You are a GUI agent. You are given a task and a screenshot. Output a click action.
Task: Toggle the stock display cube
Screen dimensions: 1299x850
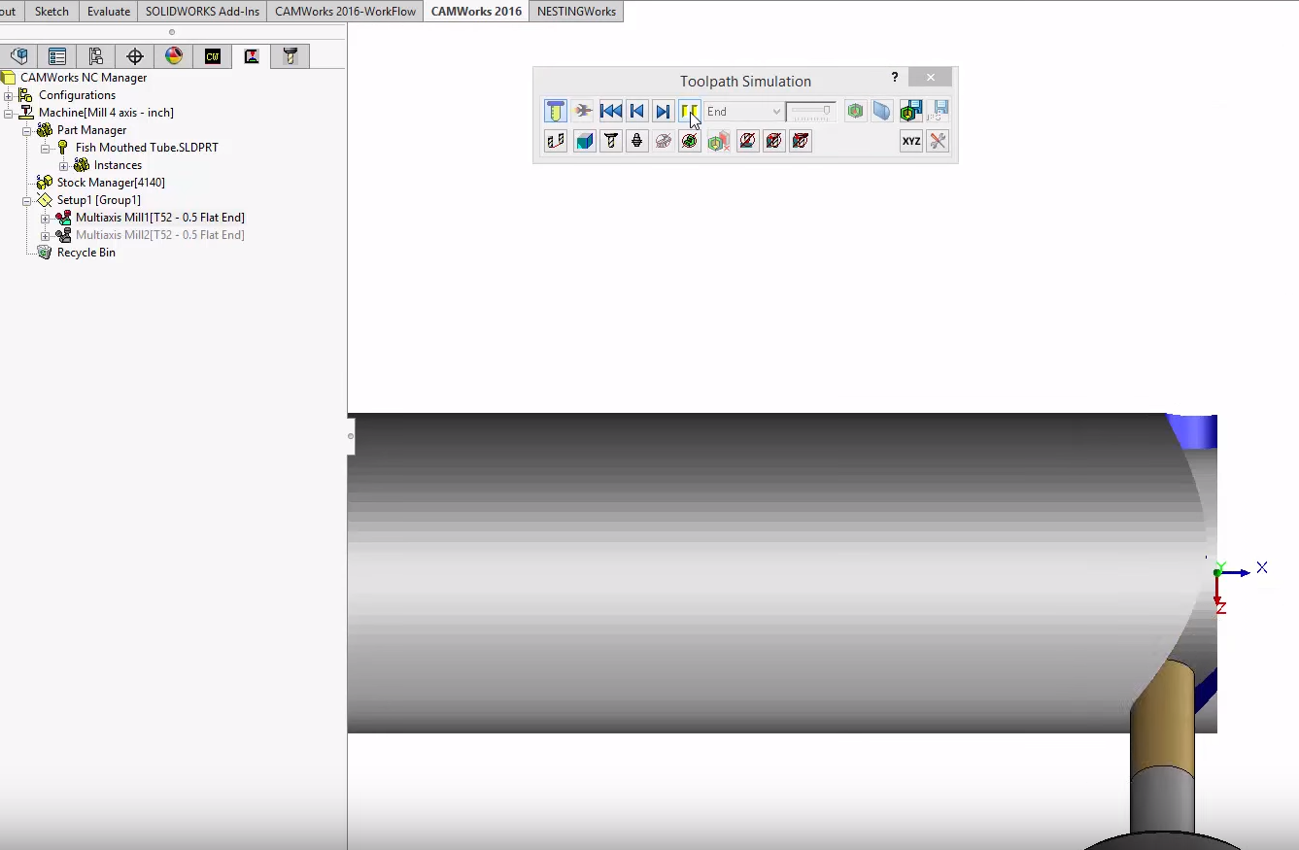click(x=584, y=142)
